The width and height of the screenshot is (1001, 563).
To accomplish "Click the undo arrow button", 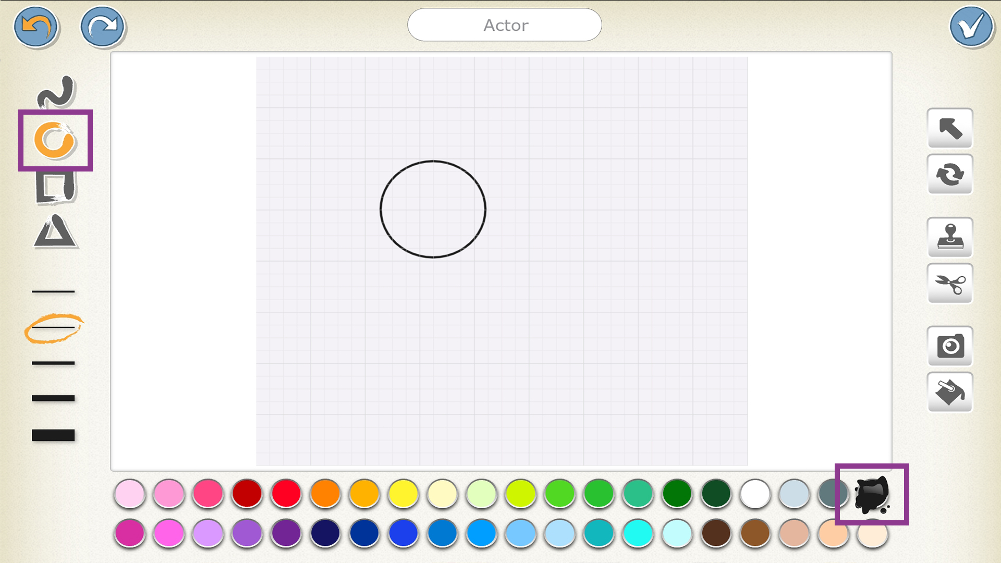I will click(36, 27).
